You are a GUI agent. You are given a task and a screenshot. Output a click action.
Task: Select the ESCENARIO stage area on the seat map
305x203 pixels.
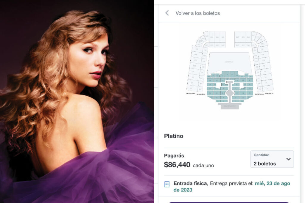point(230,106)
